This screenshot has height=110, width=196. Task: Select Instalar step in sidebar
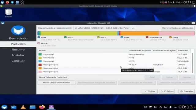[18, 55]
